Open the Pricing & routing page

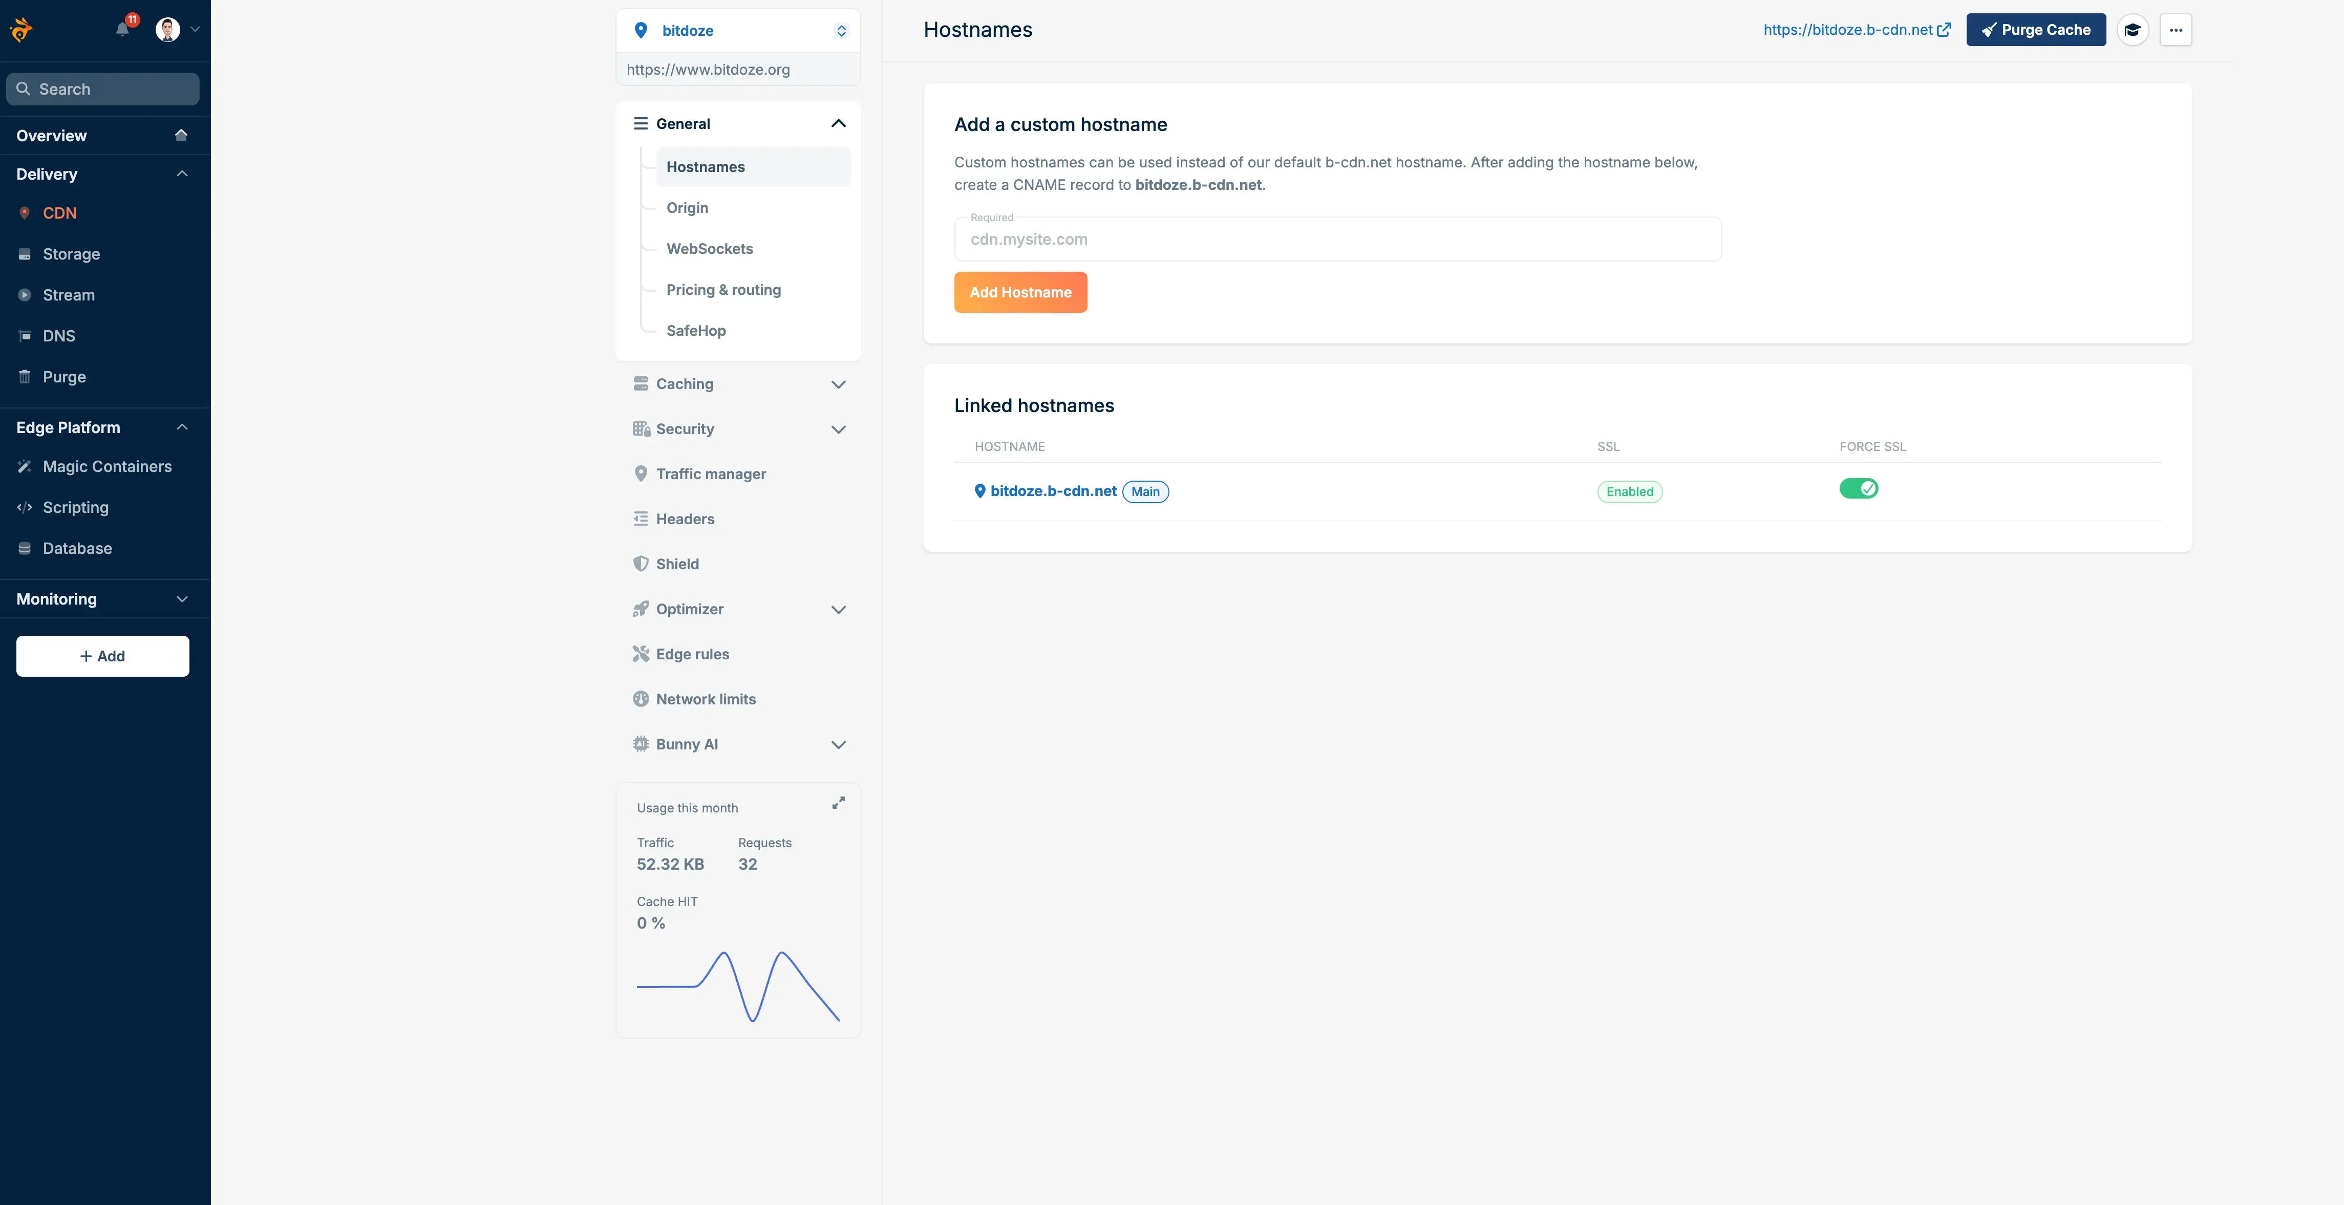point(723,289)
